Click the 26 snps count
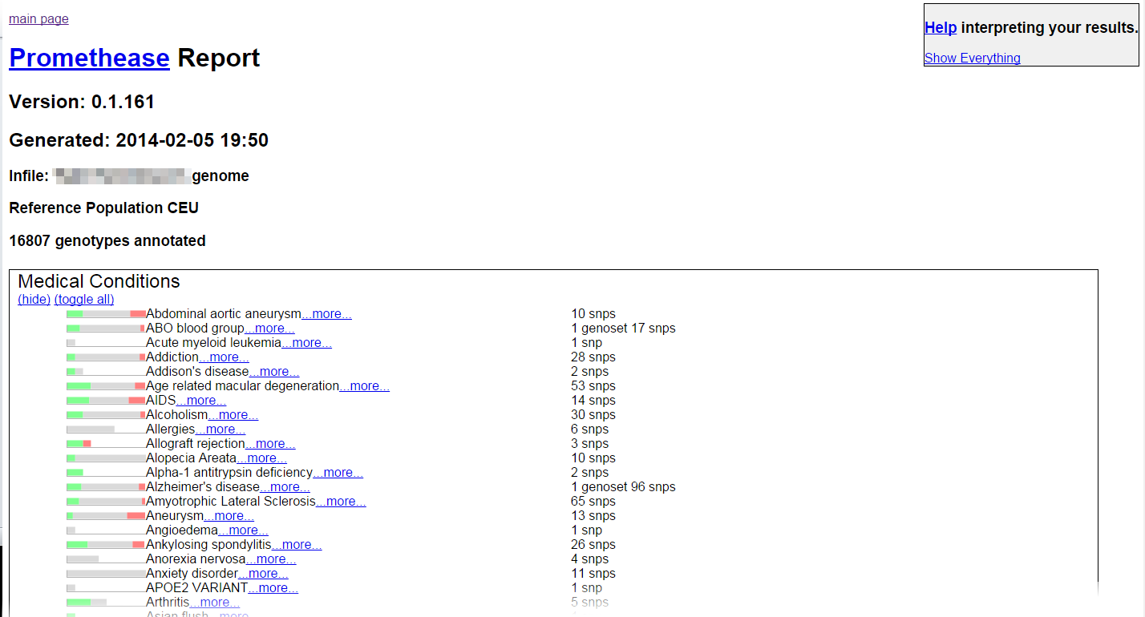 (x=593, y=545)
